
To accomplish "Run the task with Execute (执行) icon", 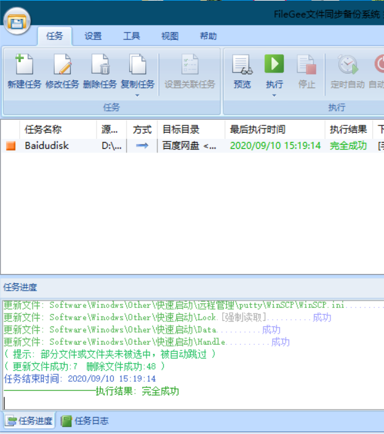I will [x=274, y=64].
